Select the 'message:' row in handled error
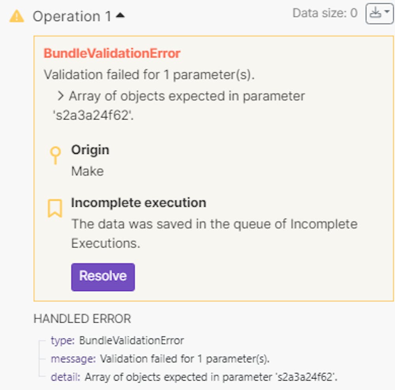This screenshot has height=390, width=395. pyautogui.click(x=160, y=359)
